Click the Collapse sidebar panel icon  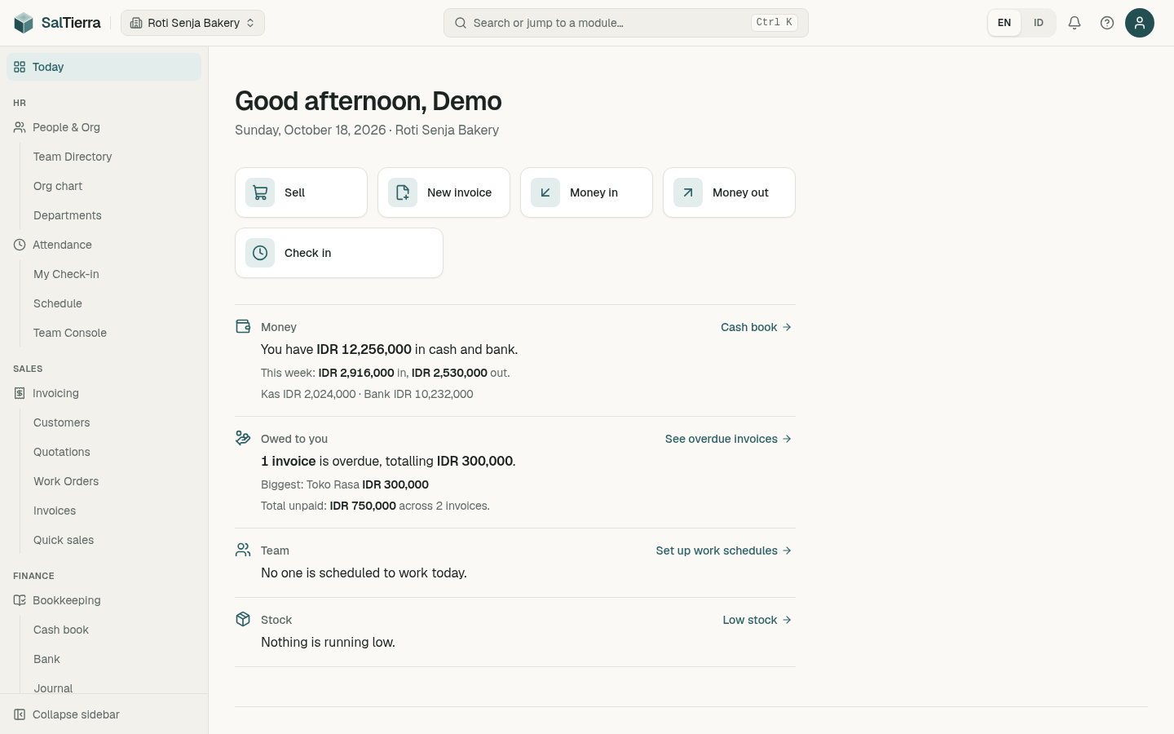coord(20,714)
